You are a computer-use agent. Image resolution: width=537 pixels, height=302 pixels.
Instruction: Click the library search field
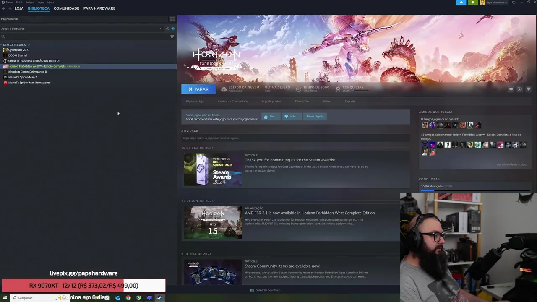click(x=84, y=36)
